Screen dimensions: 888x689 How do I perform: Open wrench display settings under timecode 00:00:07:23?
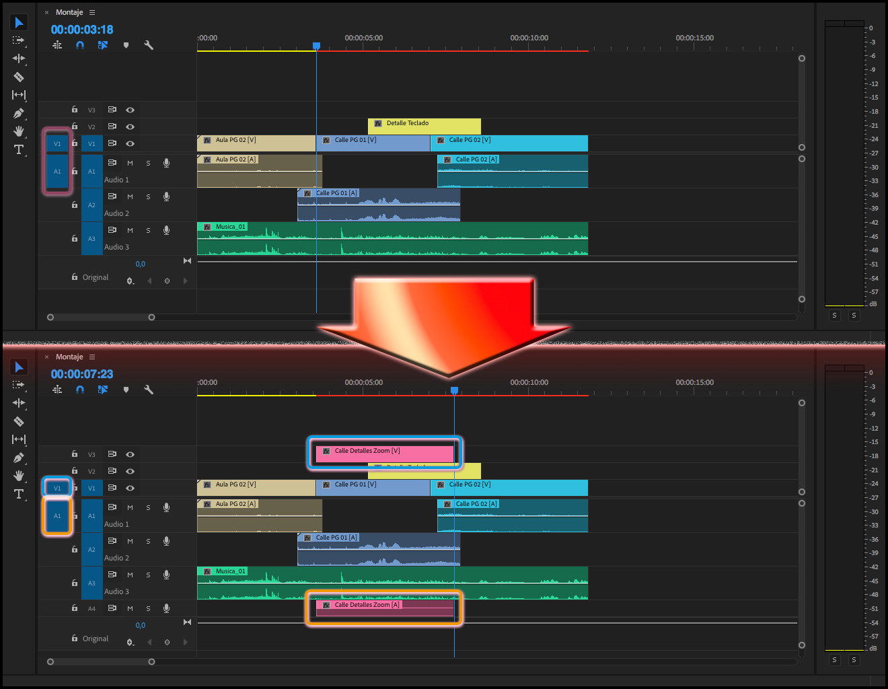[x=149, y=390]
